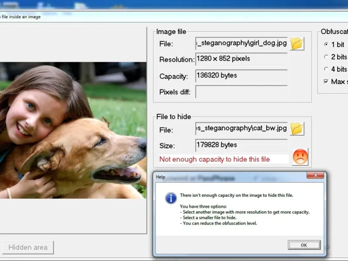The image size is (348, 261).
Task: Click the 'Select a smaller file to hide.' line
Action: 208,218
